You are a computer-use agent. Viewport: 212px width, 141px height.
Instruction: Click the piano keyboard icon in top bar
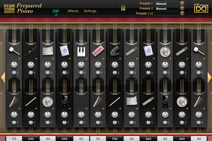pyautogui.click(x=123, y=8)
